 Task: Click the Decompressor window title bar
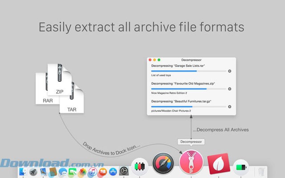point(191,59)
